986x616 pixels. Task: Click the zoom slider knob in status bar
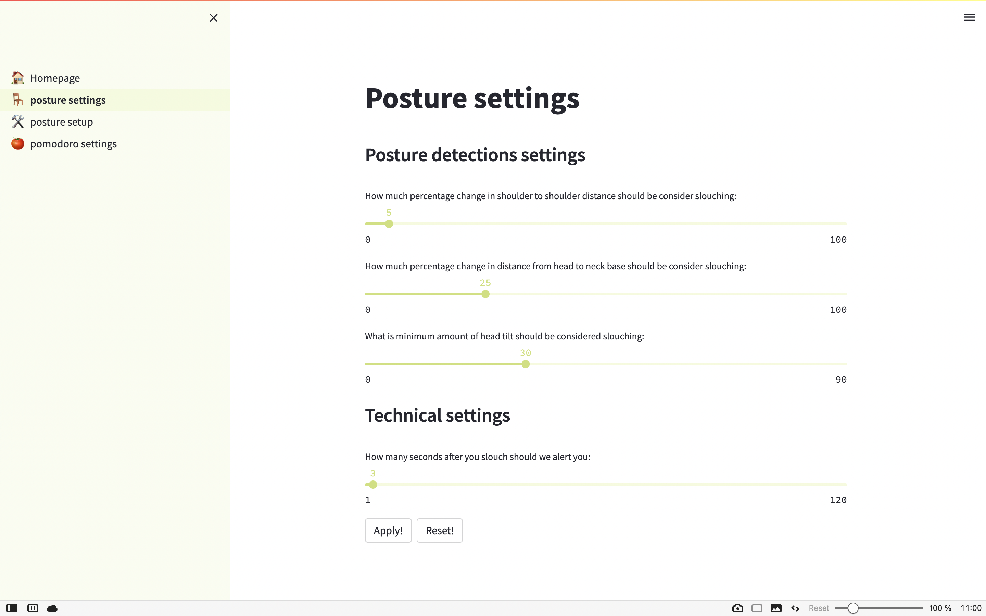tap(853, 608)
